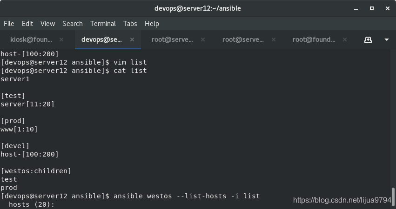Click the 'server[11:20]' line
This screenshot has height=209, width=396.
click(x=27, y=104)
